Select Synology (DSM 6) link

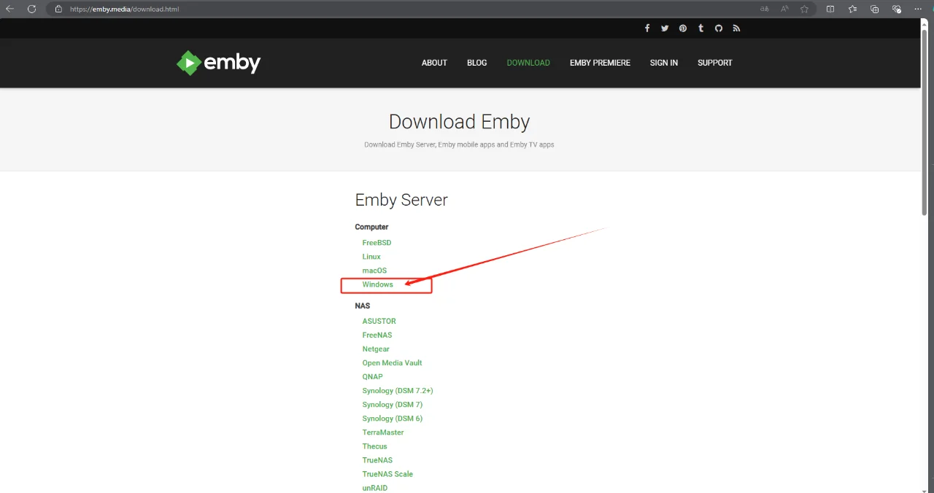click(393, 418)
